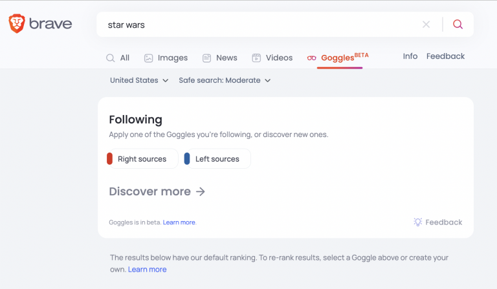
Task: Click into the star wars search field
Action: click(x=259, y=25)
